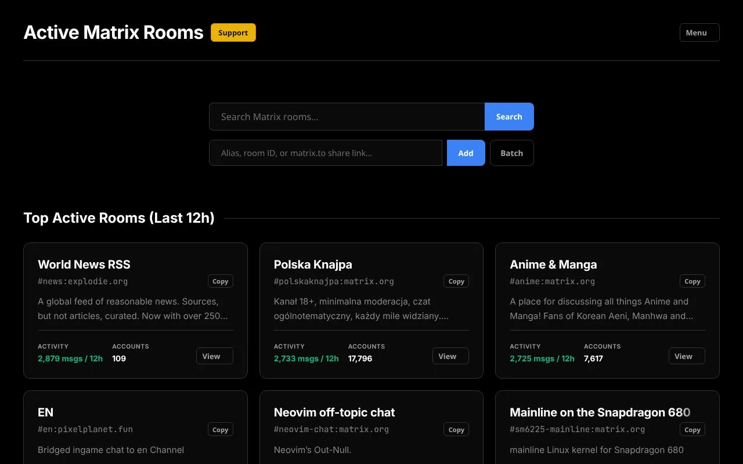Screen dimensions: 743x464
Task: Click the Active Matrix Rooms title
Action: 113,32
